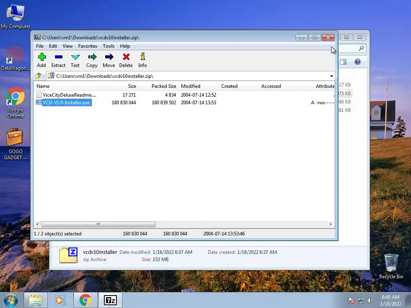
Task: Open Recycle Bin on desktop
Action: pyautogui.click(x=391, y=266)
